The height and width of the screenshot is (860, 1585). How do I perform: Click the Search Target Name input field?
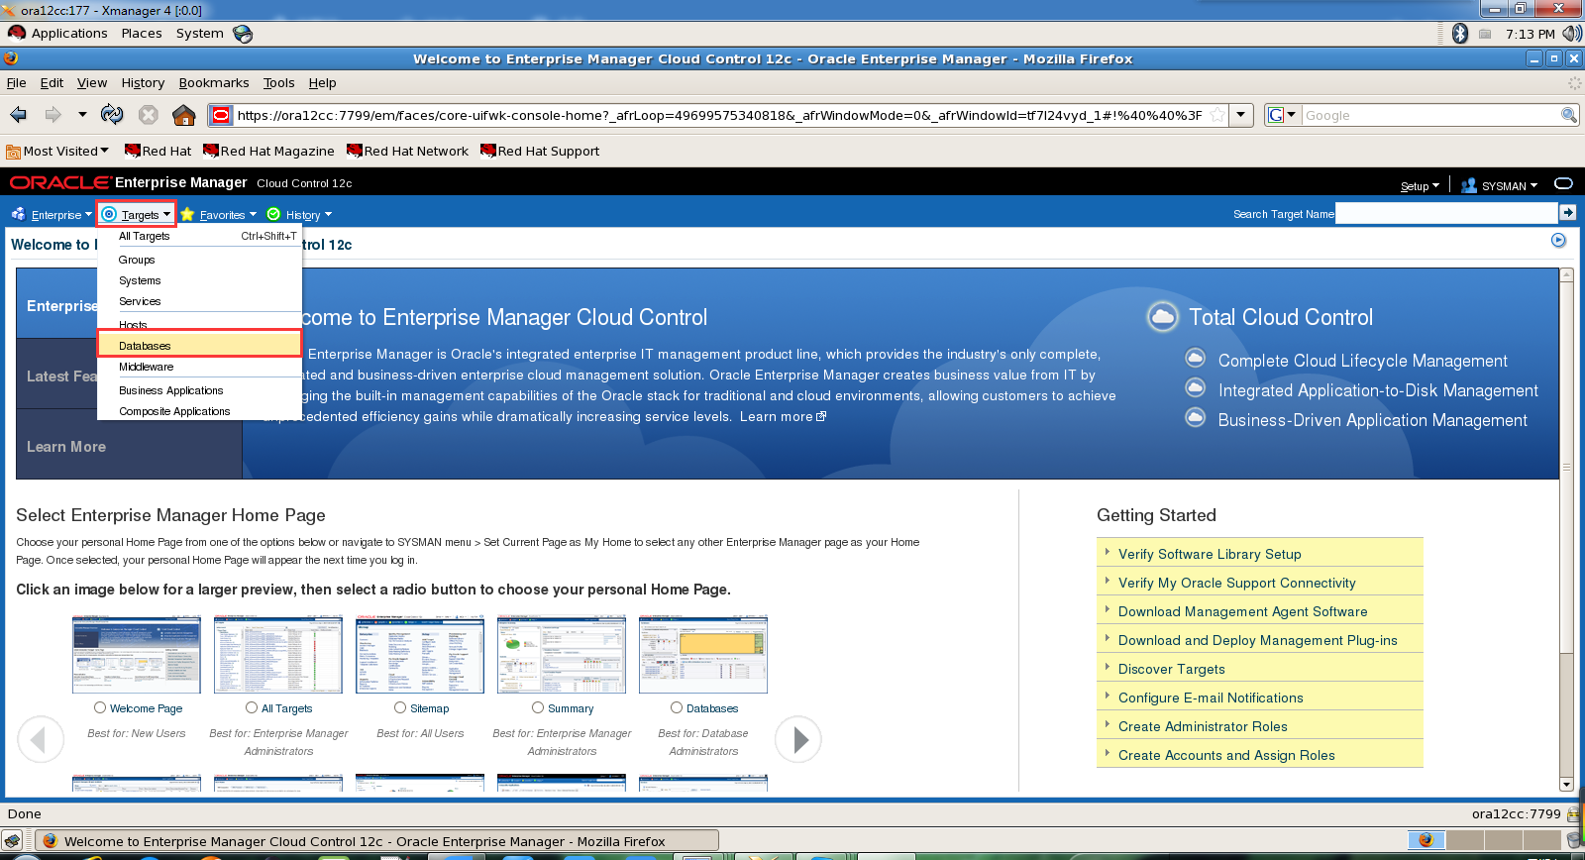(x=1446, y=213)
